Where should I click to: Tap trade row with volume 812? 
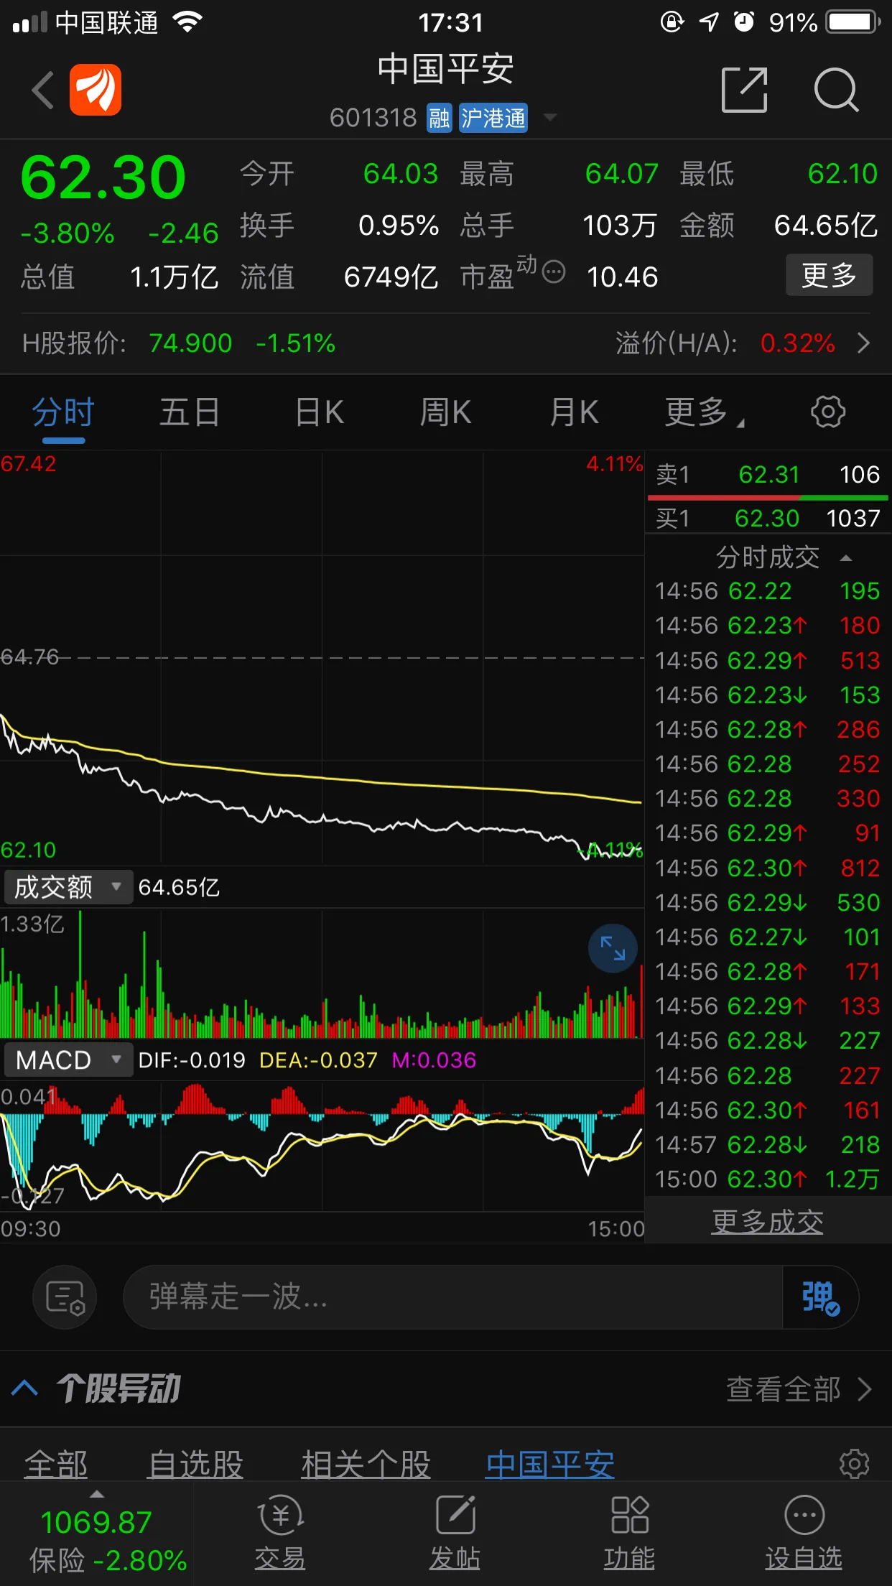click(768, 868)
